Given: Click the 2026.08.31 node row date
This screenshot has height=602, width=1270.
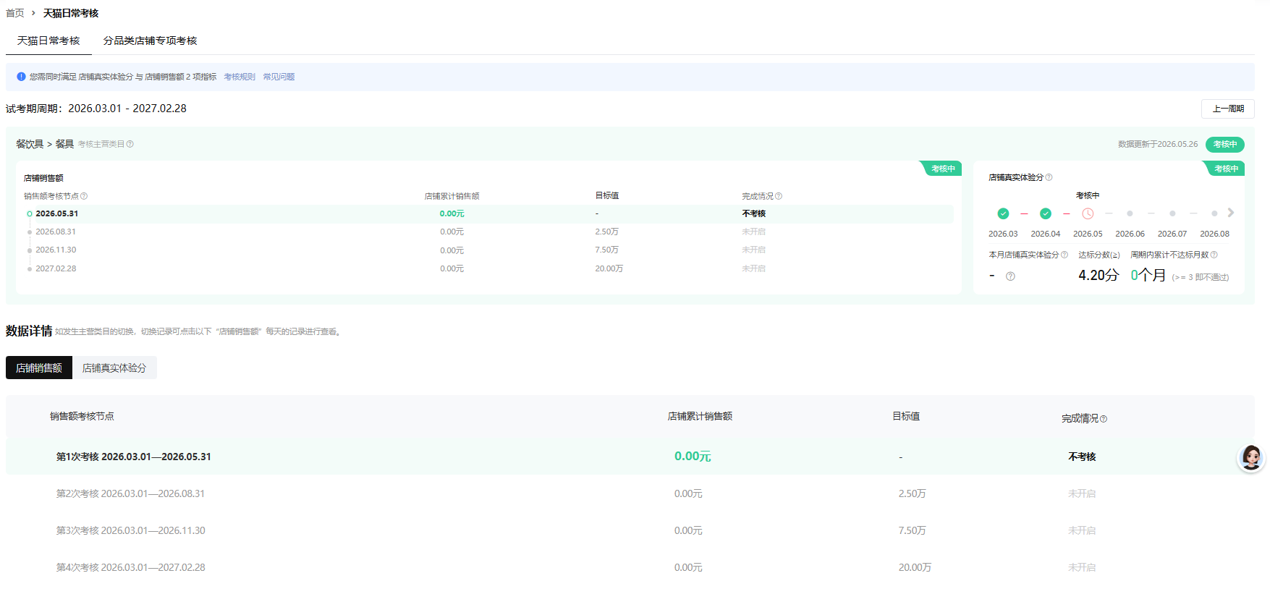Looking at the screenshot, I should 56,232.
